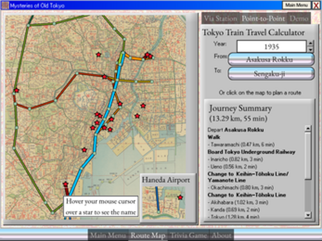This screenshot has width=322, height=241.
Task: Switch to the Point-to-Point tab
Action: click(x=263, y=18)
